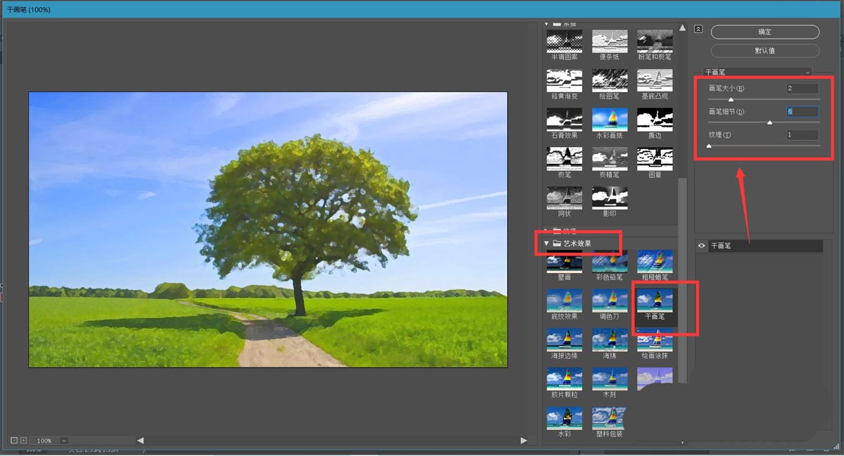
Task: Choose the 水彩画纸 filter thumbnail
Action: point(609,118)
